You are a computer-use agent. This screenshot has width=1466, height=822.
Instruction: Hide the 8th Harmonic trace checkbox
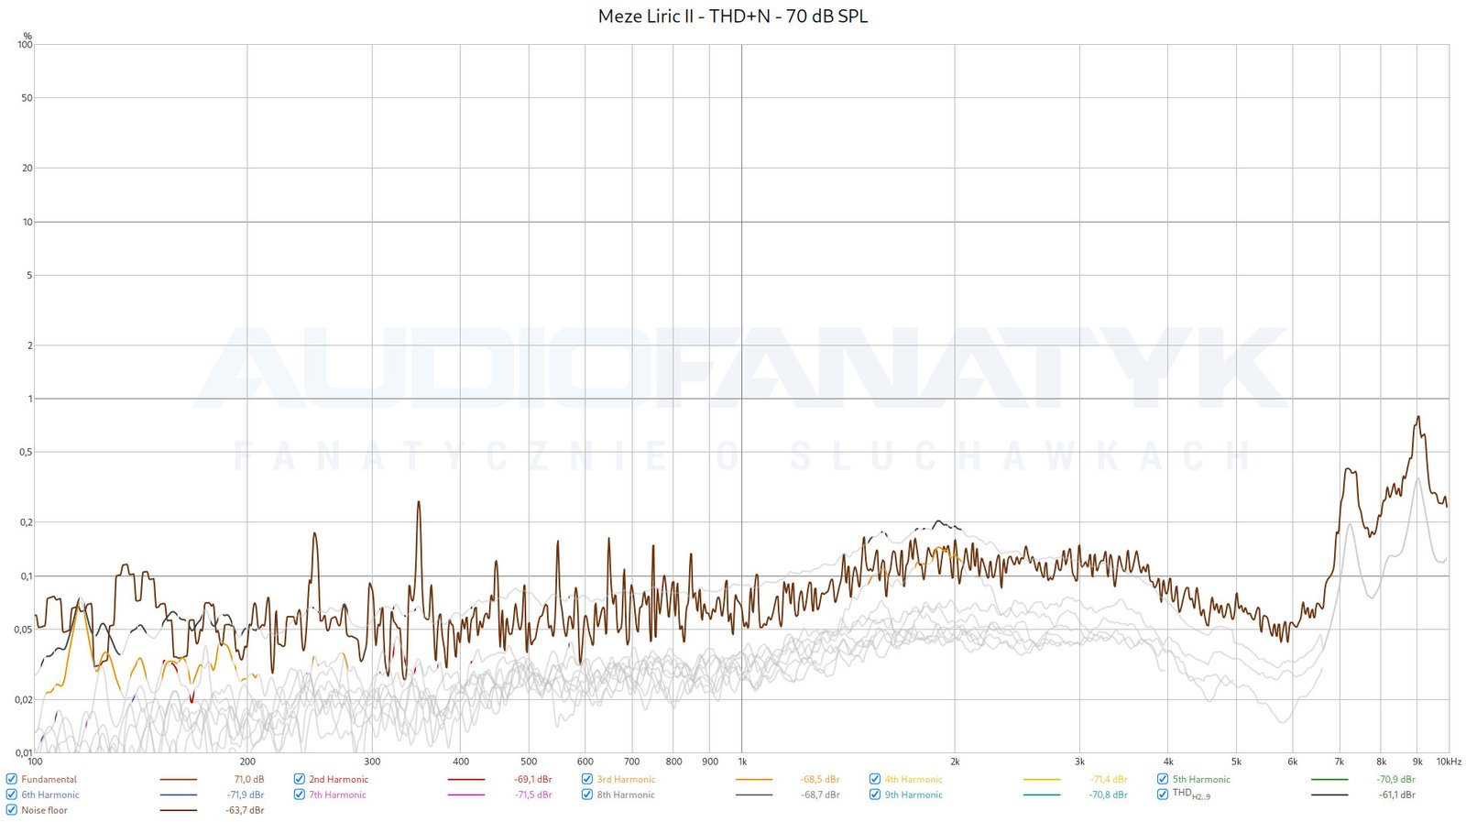point(587,795)
